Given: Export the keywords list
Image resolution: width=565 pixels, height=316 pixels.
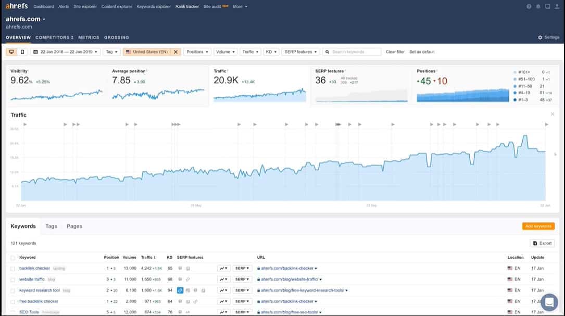Looking at the screenshot, I should tap(542, 243).
